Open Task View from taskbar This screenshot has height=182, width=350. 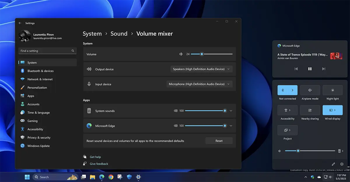[83, 177]
